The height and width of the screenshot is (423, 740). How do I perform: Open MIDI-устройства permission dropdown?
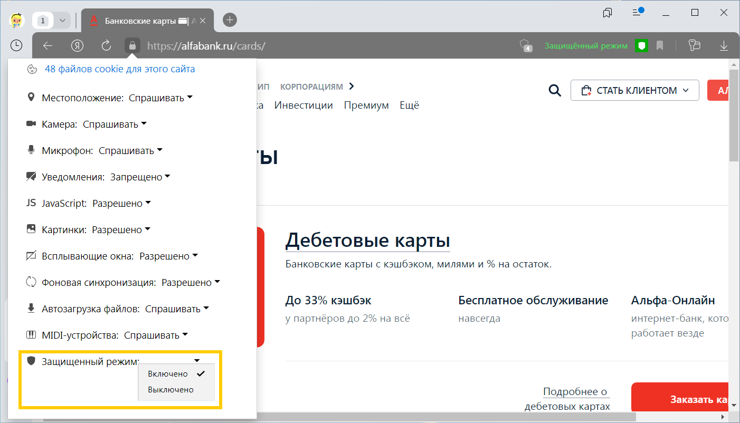[156, 335]
